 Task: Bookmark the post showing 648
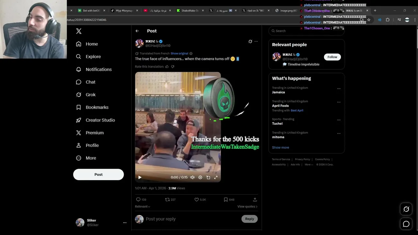point(229,199)
